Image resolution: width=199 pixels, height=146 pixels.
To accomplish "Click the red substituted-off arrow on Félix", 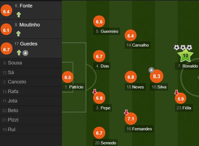I will [176, 93].
